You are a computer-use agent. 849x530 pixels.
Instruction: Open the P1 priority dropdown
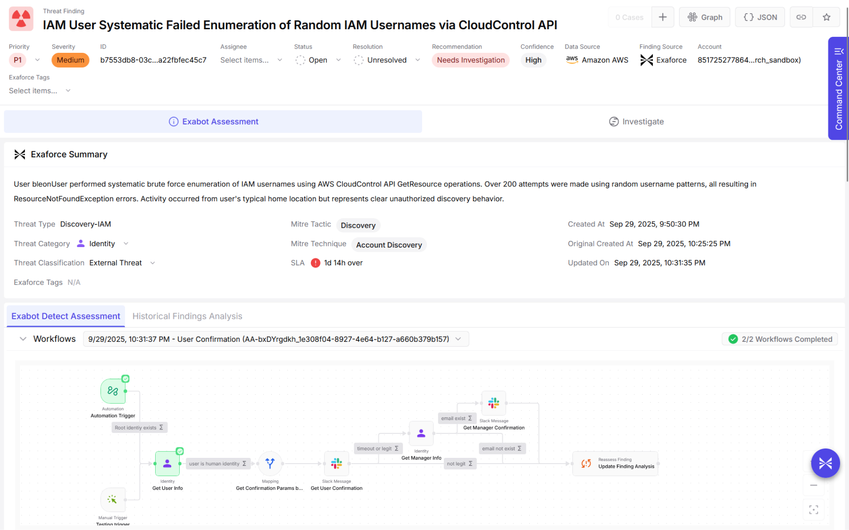25,60
